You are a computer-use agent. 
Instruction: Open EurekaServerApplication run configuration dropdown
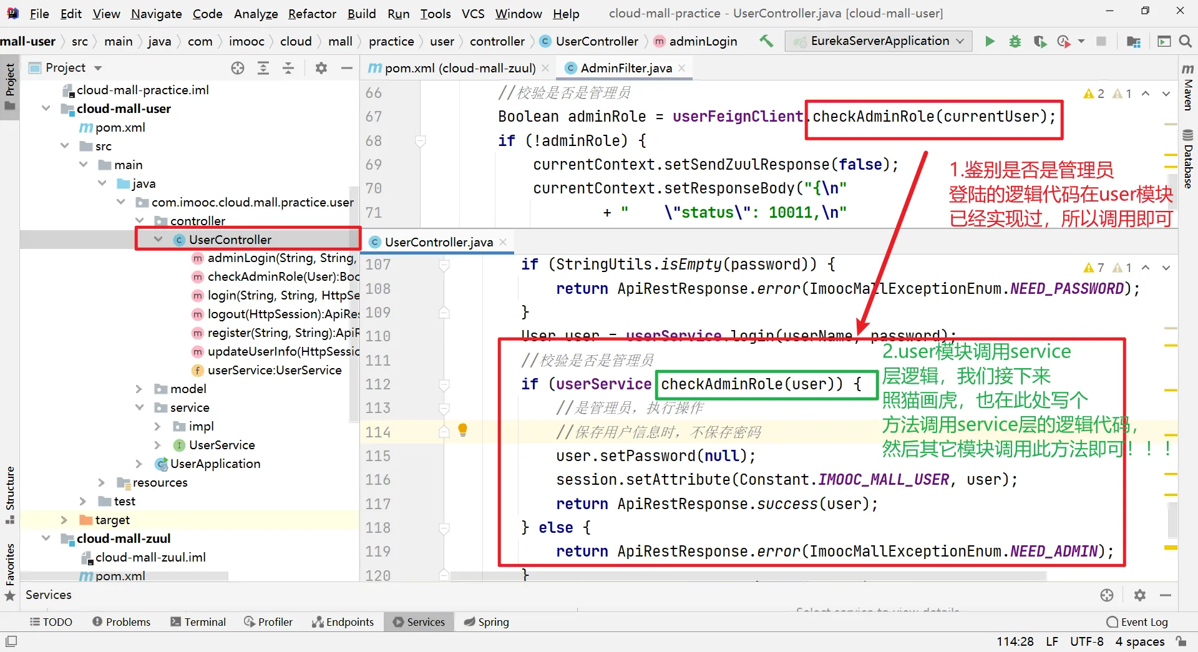click(879, 41)
